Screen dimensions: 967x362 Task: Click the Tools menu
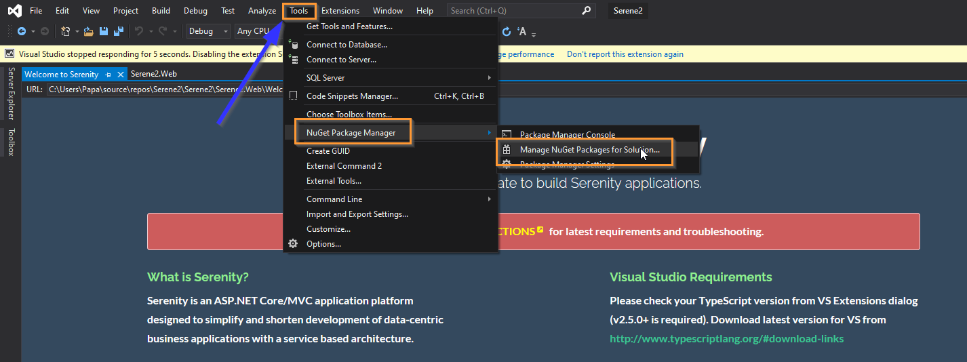click(298, 11)
